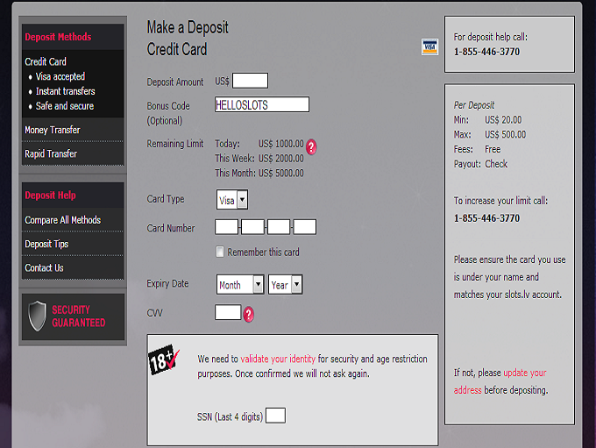Expand the expiry Month dropdown
This screenshot has width=596, height=448.
pyautogui.click(x=240, y=284)
